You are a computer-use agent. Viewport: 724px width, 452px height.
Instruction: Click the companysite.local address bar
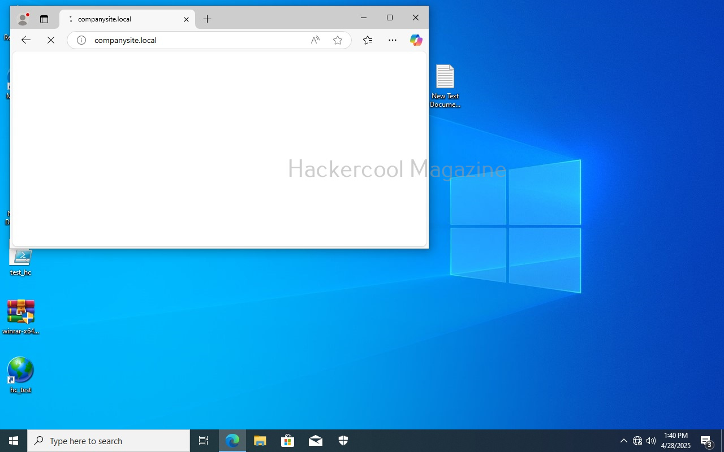[192, 40]
